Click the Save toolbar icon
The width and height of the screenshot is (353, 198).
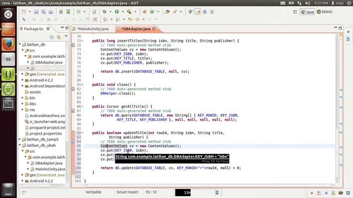click(36, 12)
